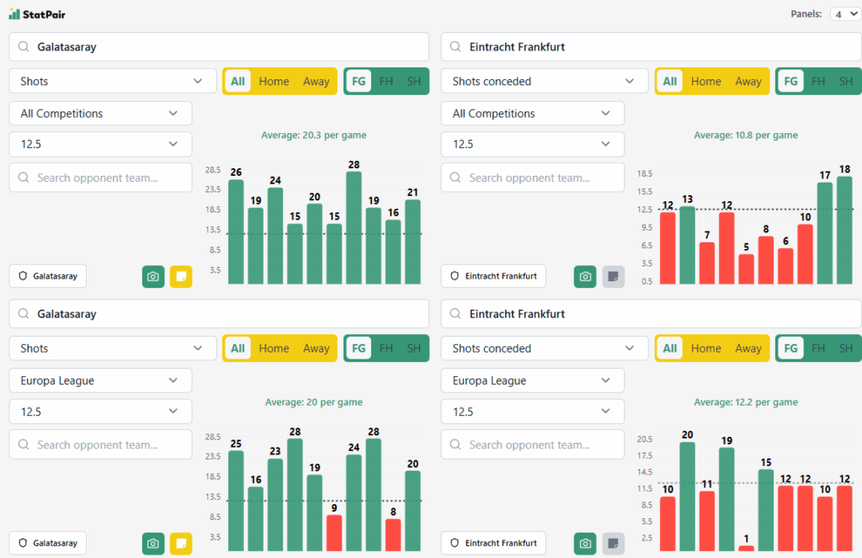
Task: Click the 'Average: 10.8 per game' label
Action: click(x=746, y=136)
